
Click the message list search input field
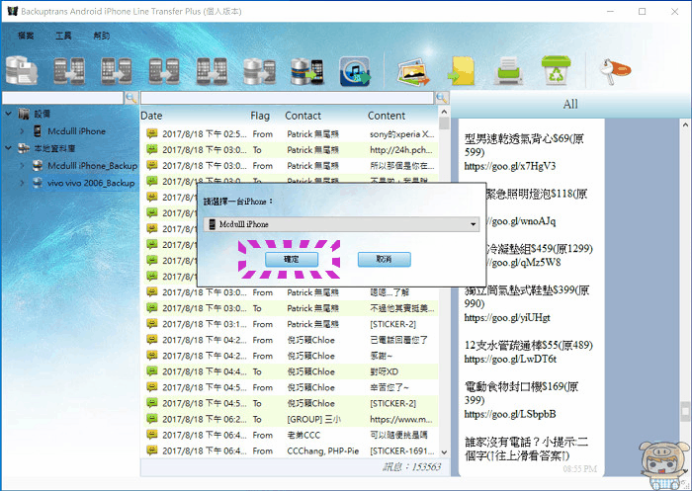pos(287,98)
